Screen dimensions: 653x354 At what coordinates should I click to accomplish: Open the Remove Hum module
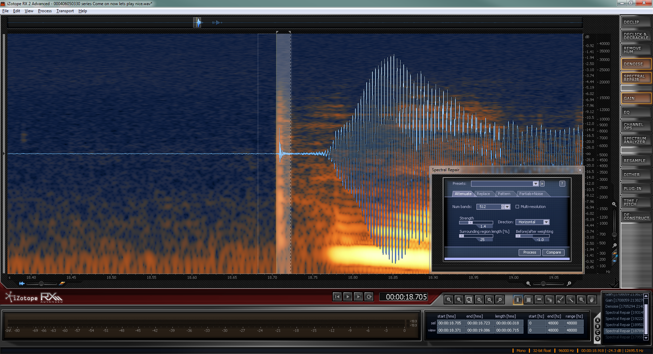coord(636,50)
